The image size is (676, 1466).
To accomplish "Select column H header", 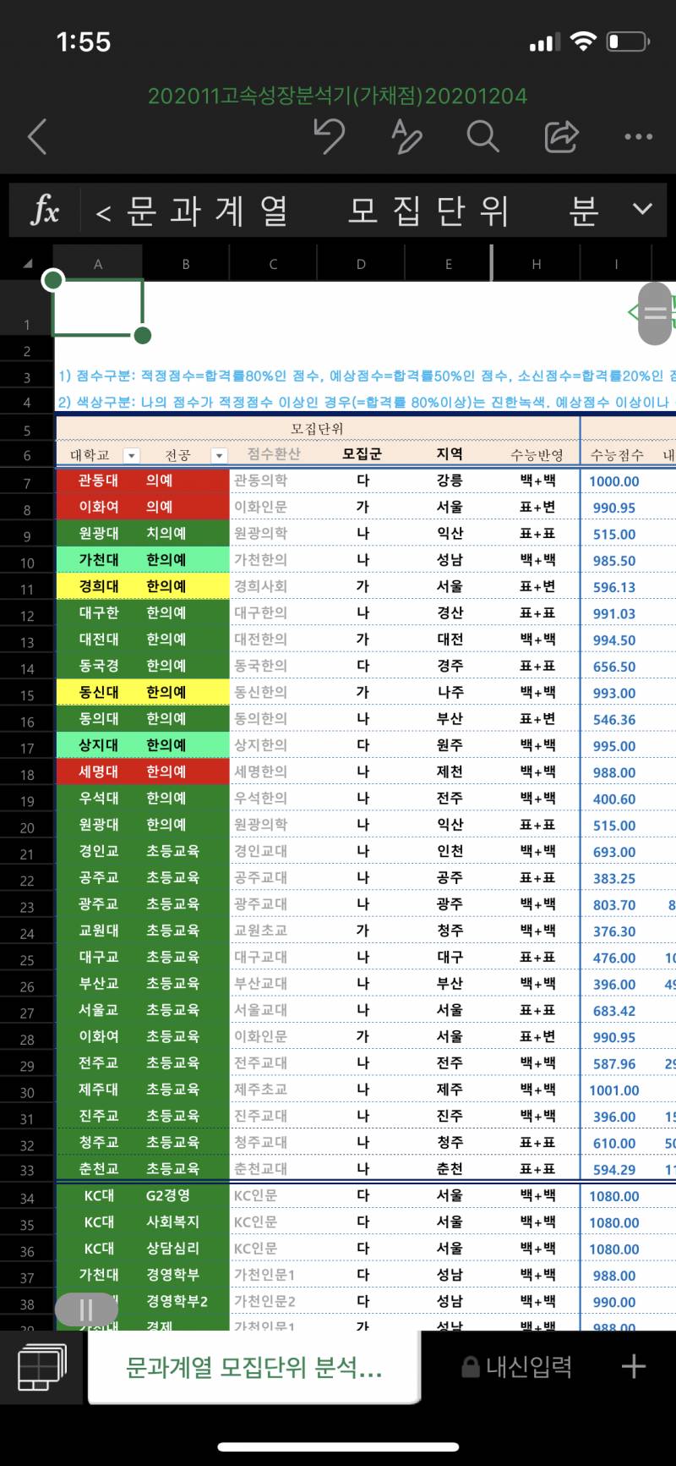I will (537, 264).
